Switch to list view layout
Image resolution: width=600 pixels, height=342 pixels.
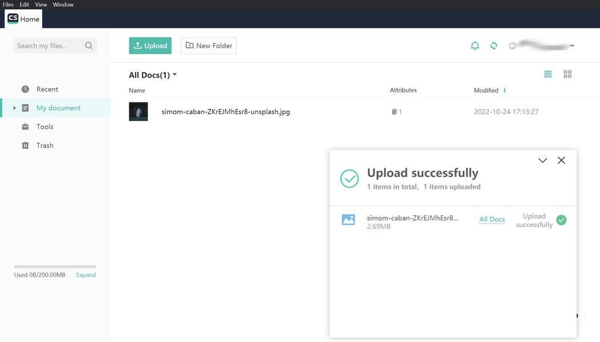[x=548, y=74]
